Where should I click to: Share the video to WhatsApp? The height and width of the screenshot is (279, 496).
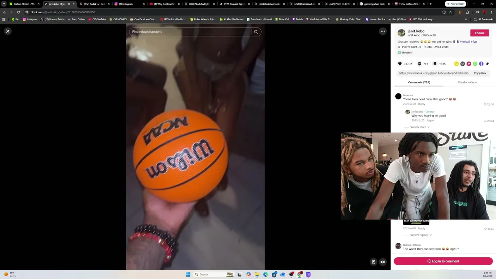475,64
